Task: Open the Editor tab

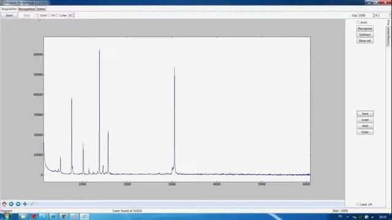Action: point(41,9)
